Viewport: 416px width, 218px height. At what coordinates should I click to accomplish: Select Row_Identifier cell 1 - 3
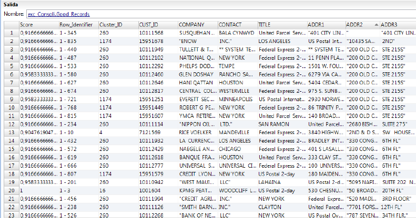coord(78,191)
